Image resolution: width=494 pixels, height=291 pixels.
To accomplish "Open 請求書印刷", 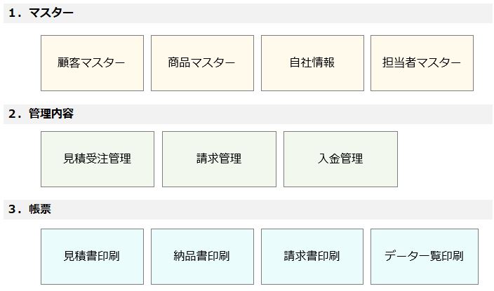I will 312,257.
